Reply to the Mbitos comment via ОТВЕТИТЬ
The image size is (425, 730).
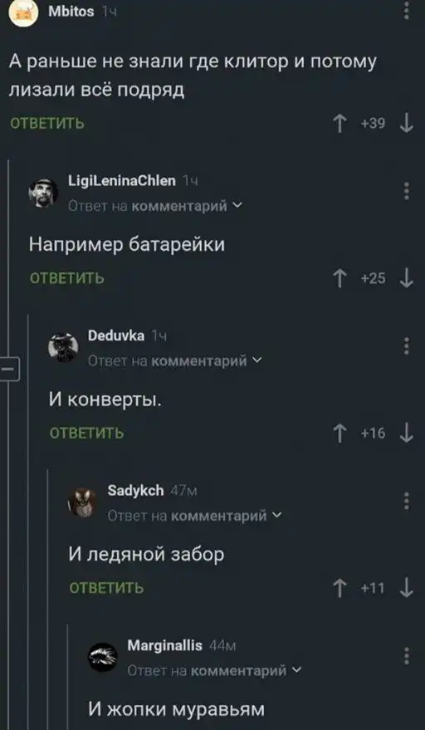[47, 124]
